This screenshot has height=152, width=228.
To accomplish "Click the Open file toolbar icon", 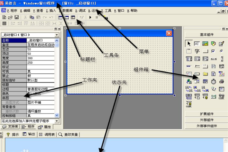I will click(x=10, y=17).
